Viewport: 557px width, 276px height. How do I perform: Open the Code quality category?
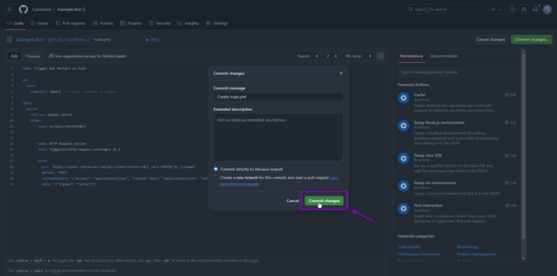pos(409,247)
